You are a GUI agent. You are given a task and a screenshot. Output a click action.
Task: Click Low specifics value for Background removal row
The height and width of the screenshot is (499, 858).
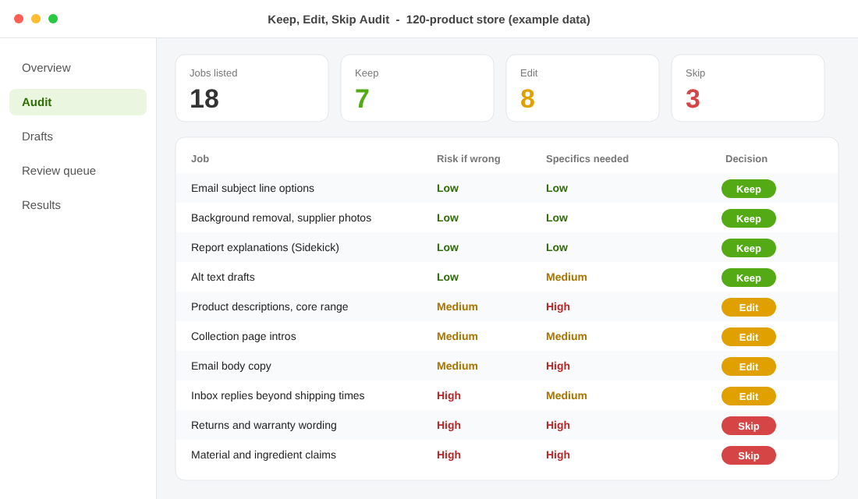tap(556, 218)
